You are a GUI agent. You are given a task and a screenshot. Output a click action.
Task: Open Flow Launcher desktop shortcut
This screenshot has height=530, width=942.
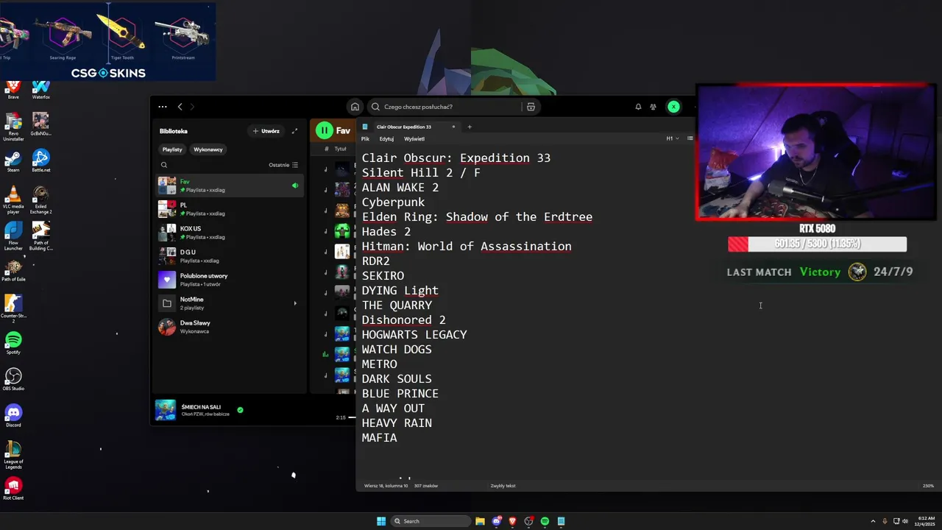(13, 235)
